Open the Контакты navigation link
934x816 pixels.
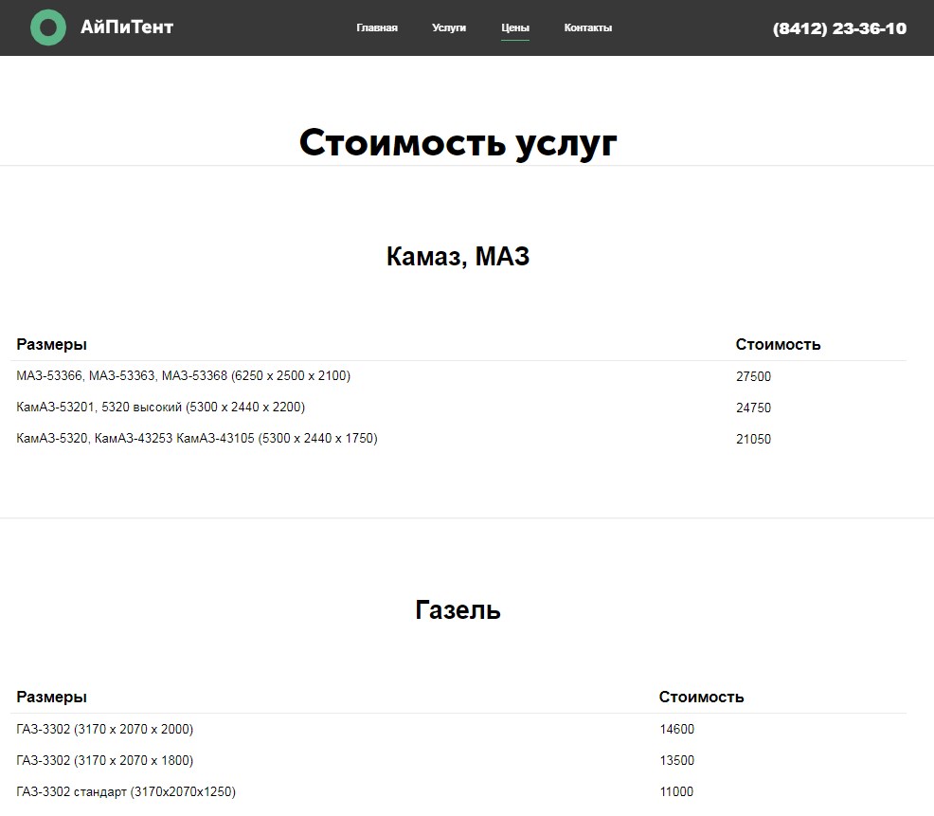587,27
